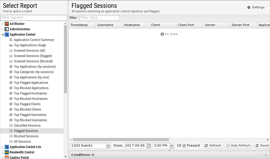The height and width of the screenshot is (159, 270).
Task: Click the Settings gear icon
Action: (x=249, y=7)
